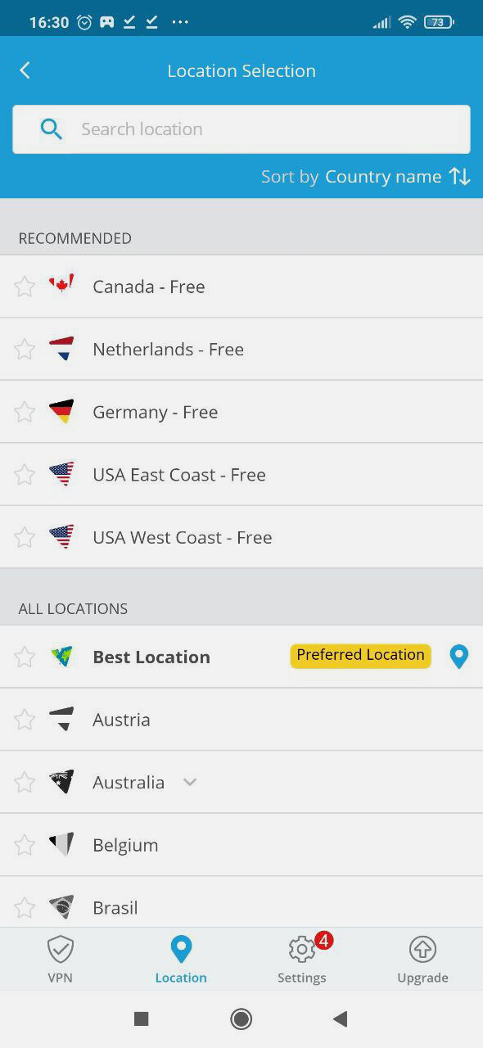The height and width of the screenshot is (1048, 483).
Task: Reverse sort order with arrows icon
Action: point(460,177)
